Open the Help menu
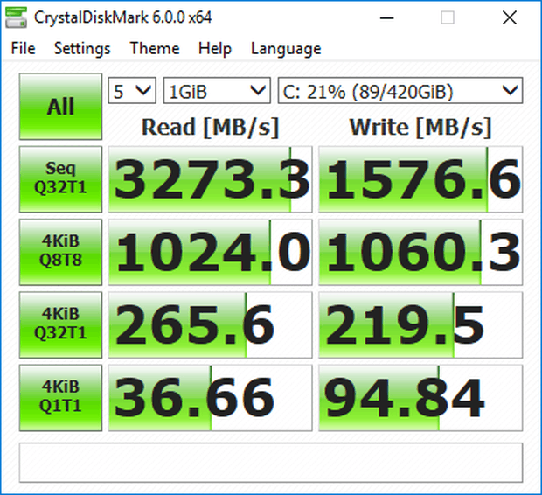The height and width of the screenshot is (495, 542). pos(215,48)
